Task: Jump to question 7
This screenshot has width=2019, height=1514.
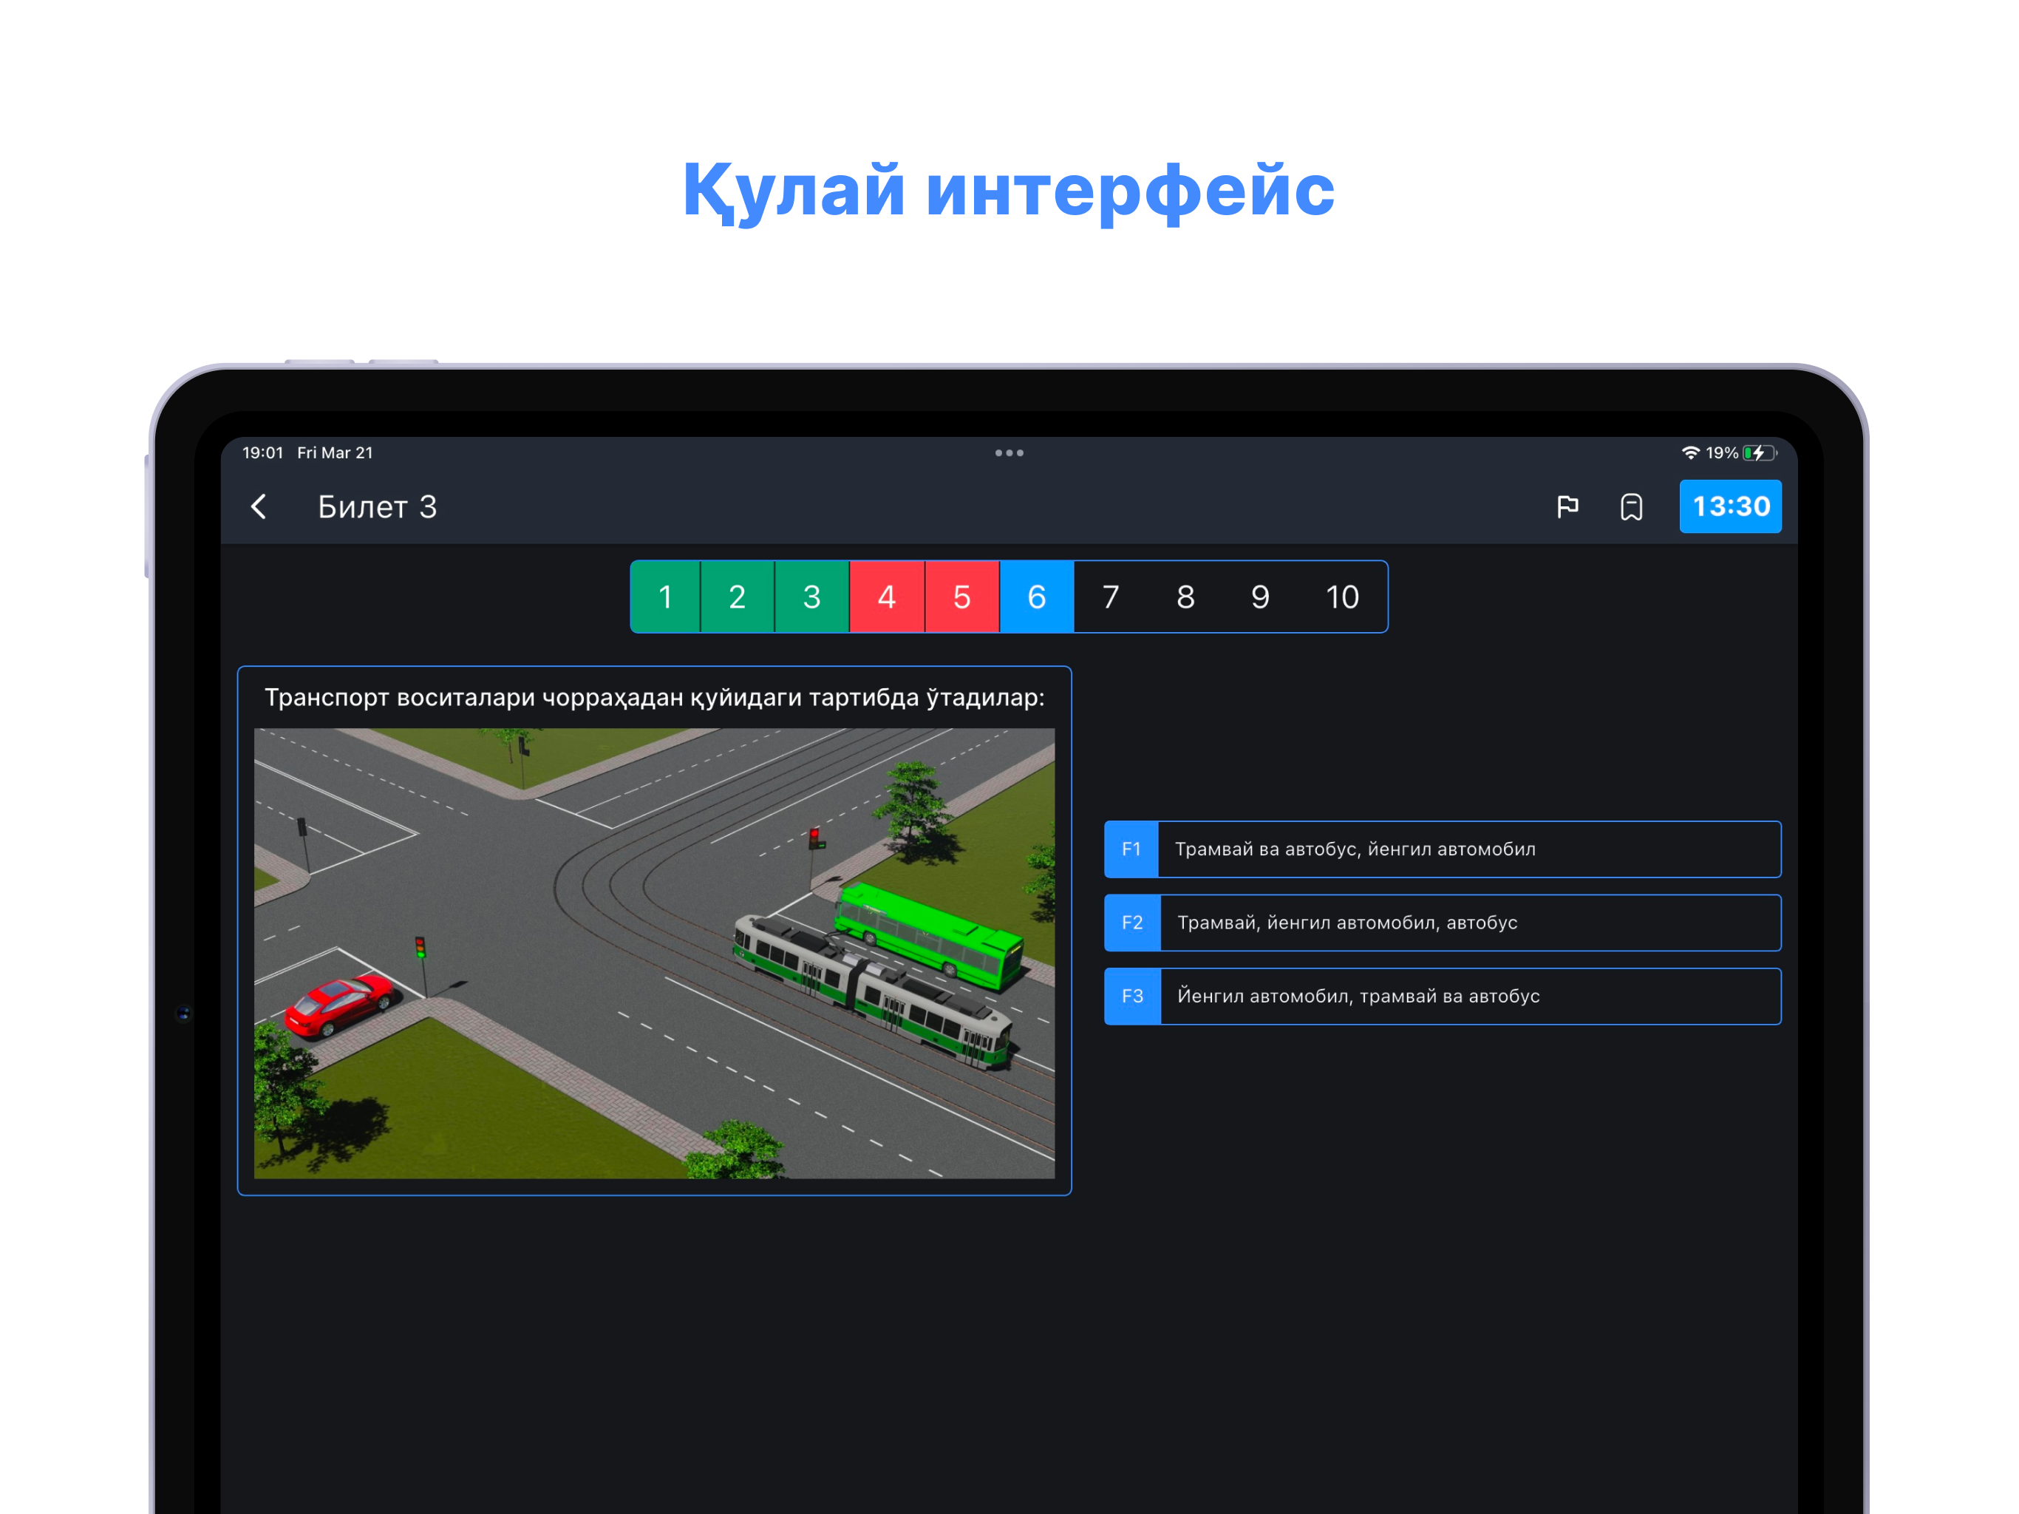Action: (1111, 597)
